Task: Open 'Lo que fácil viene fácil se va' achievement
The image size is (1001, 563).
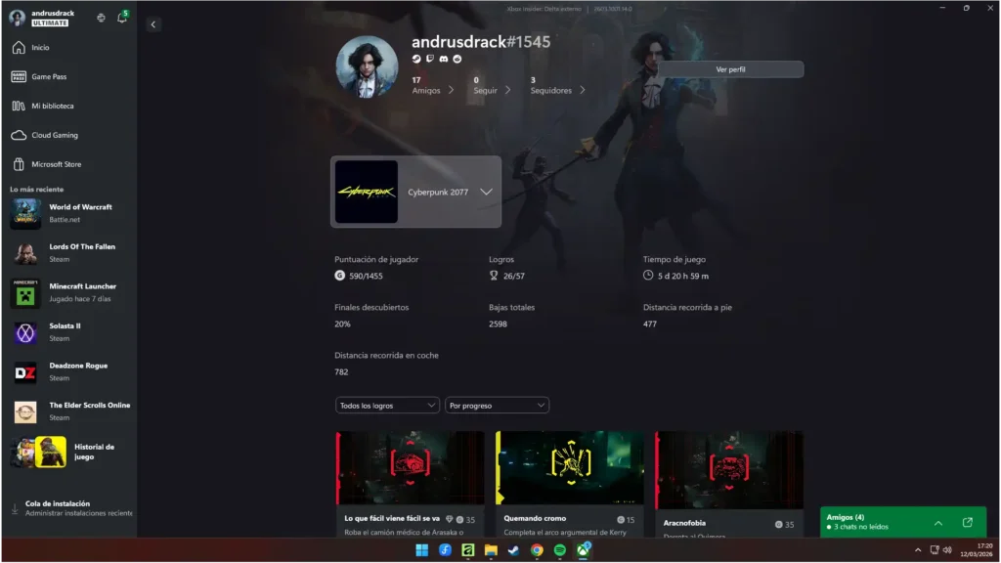Action: tap(410, 484)
